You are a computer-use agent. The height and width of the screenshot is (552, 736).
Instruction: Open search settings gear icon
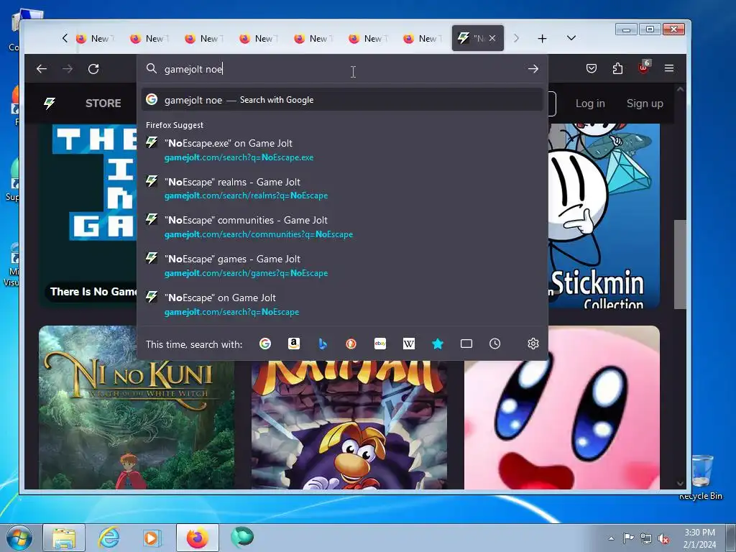click(x=533, y=344)
